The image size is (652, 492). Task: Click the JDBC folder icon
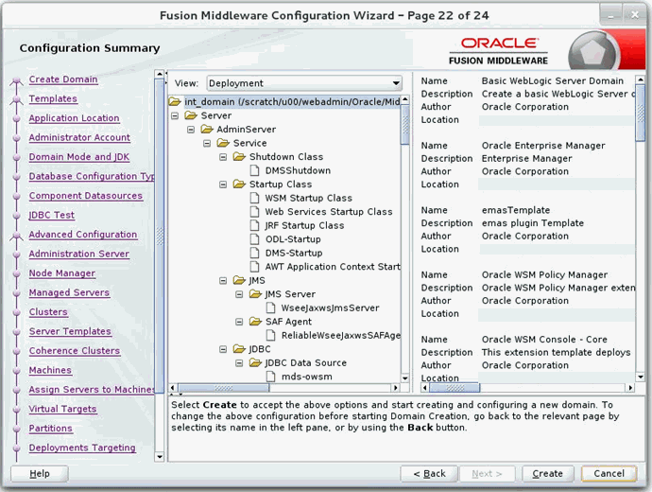239,349
